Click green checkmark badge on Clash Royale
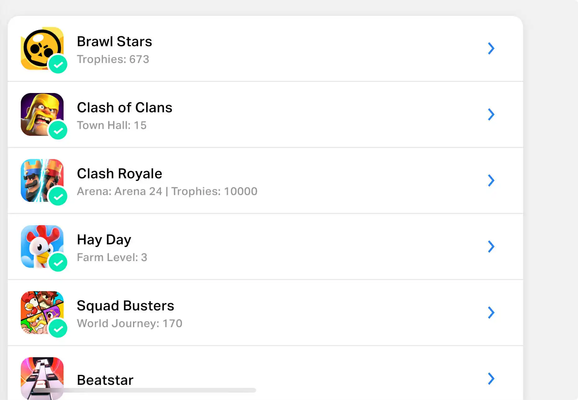 tap(58, 197)
